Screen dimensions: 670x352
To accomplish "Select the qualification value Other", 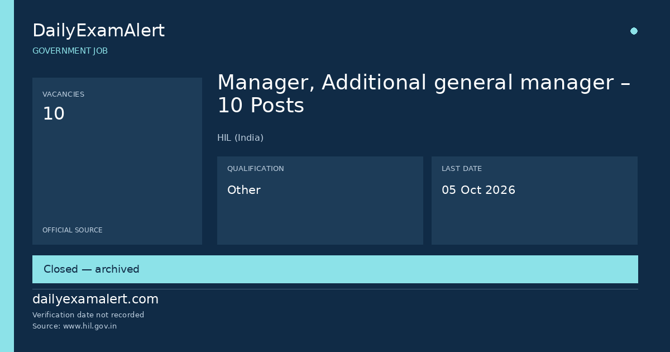I will point(244,190).
